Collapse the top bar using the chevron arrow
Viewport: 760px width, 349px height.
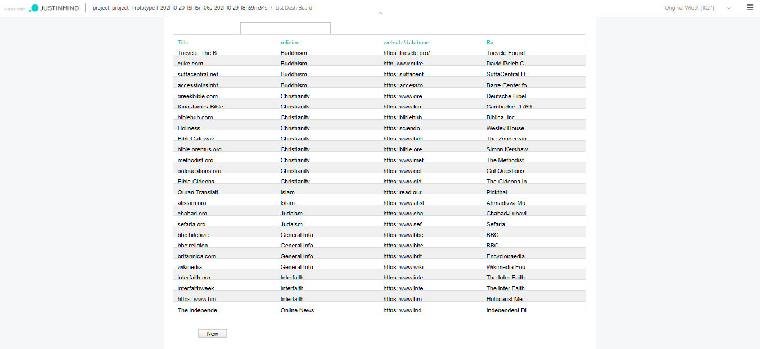380,13
